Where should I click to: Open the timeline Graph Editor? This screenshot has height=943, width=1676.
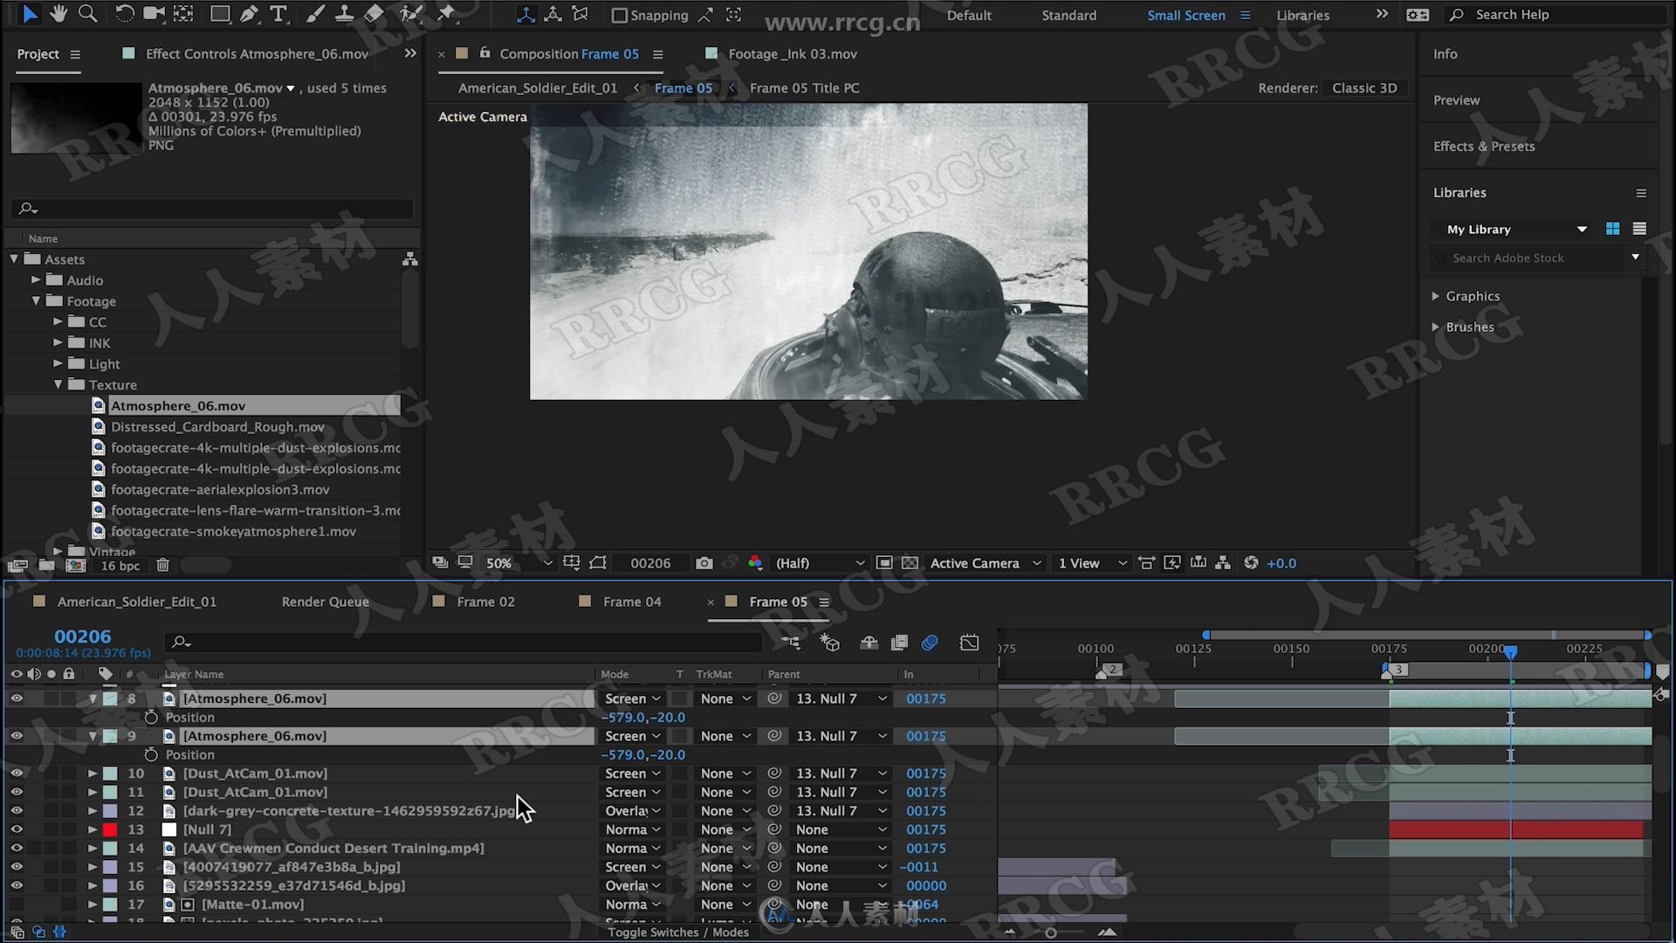click(x=969, y=643)
